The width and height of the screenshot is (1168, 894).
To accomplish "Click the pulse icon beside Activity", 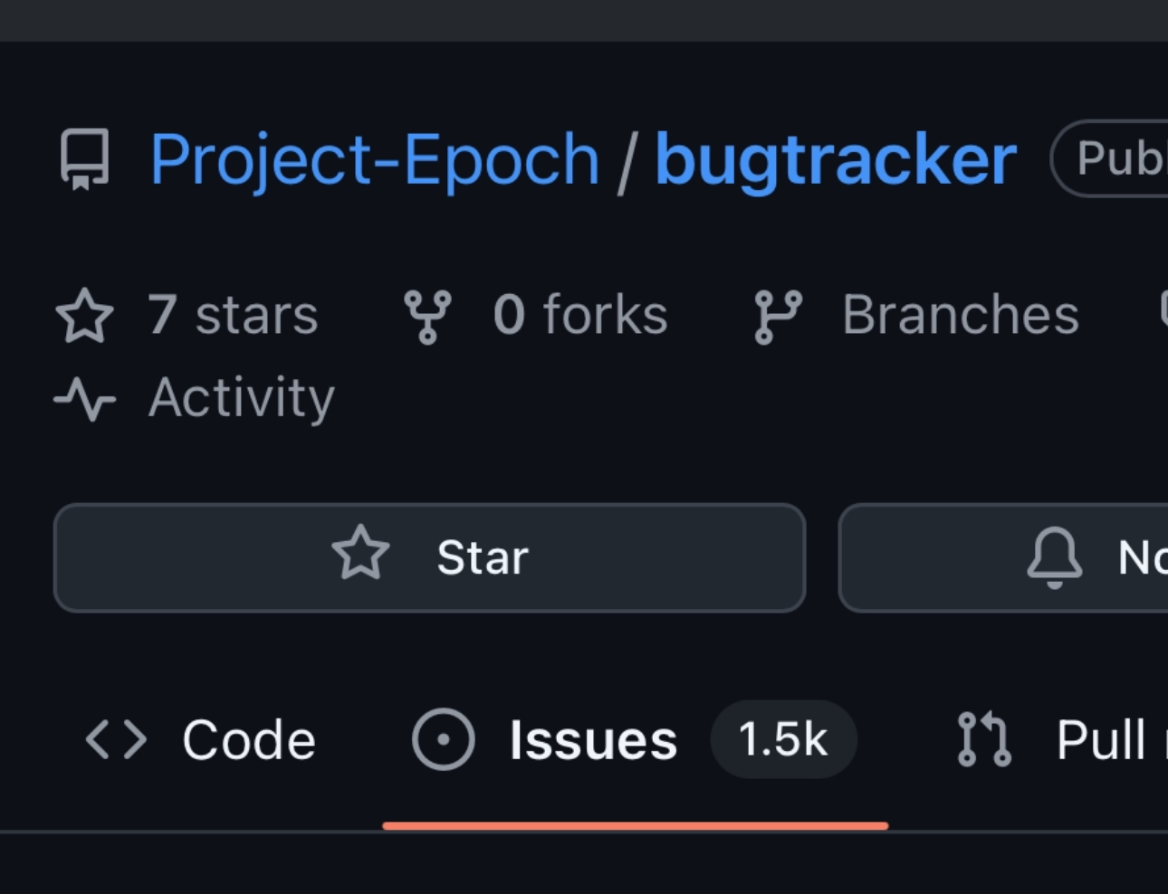I will coord(84,398).
